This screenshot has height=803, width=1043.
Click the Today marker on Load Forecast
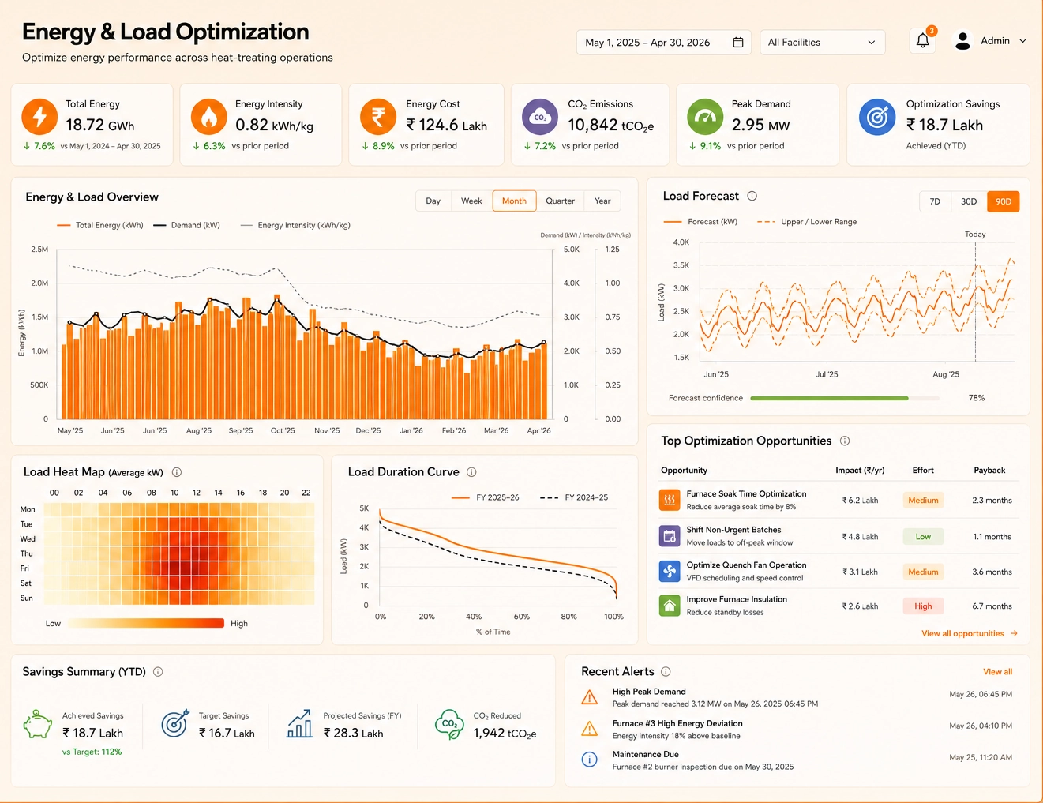pyautogui.click(x=975, y=235)
